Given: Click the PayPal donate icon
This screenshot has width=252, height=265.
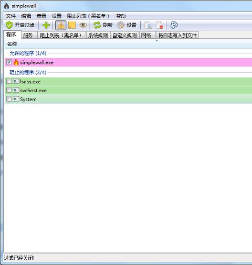Looking at the screenshot, I should tap(174, 25).
